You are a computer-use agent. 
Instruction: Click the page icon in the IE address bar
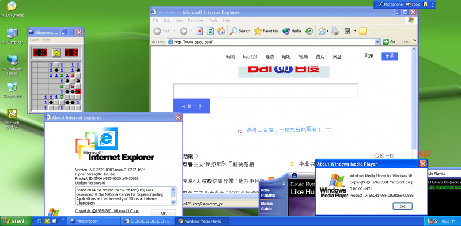click(x=170, y=42)
